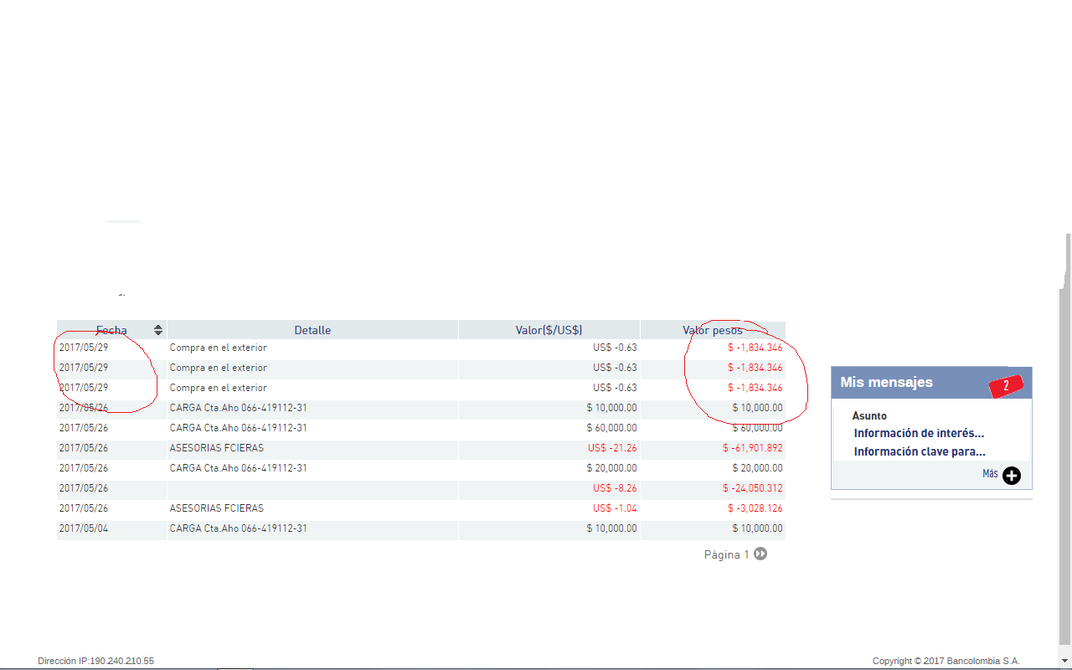Click the Fecha column header
This screenshot has width=1072, height=670.
(x=111, y=330)
